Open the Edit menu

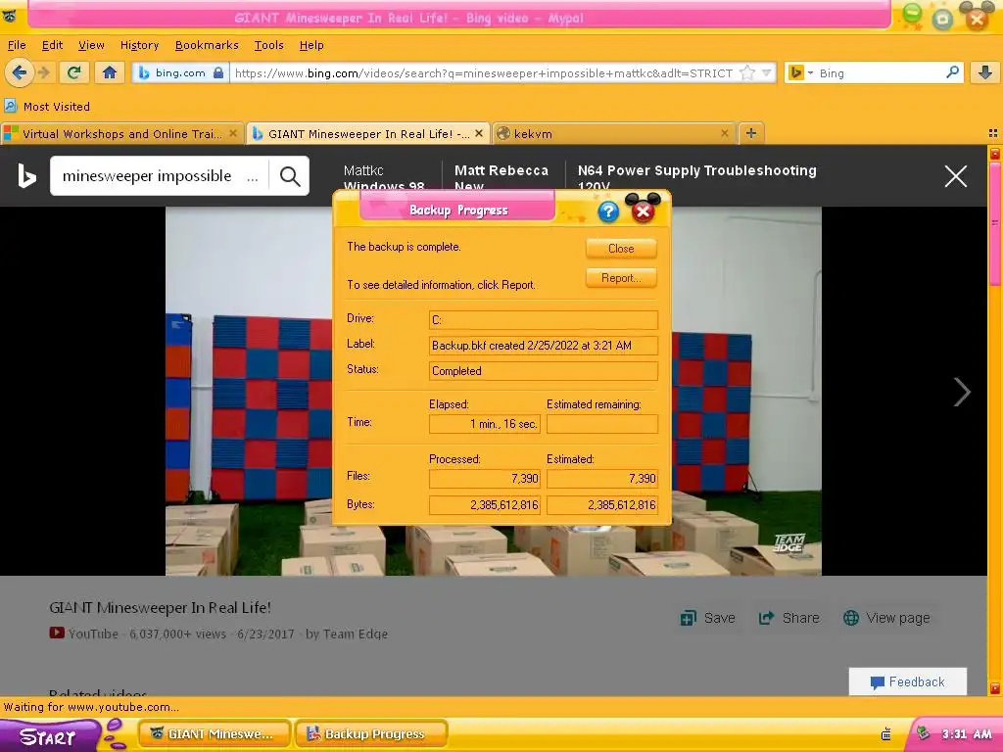coord(52,45)
